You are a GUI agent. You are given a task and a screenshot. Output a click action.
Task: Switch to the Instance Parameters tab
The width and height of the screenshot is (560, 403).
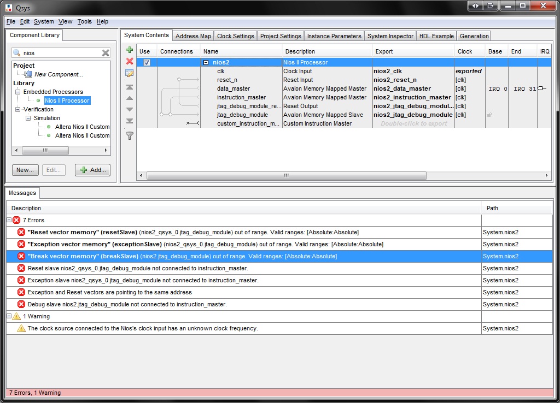334,36
